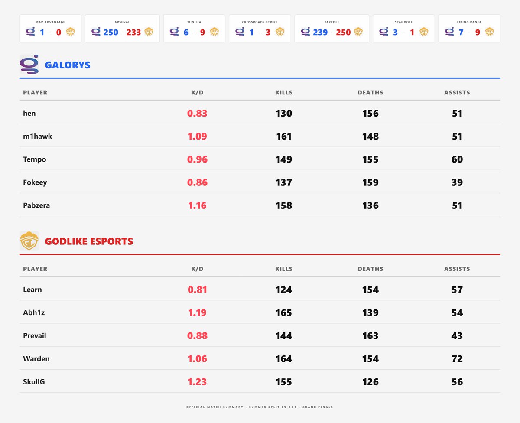Image resolution: width=520 pixels, height=423 pixels.
Task: Select the Standoff map label
Action: tap(404, 22)
